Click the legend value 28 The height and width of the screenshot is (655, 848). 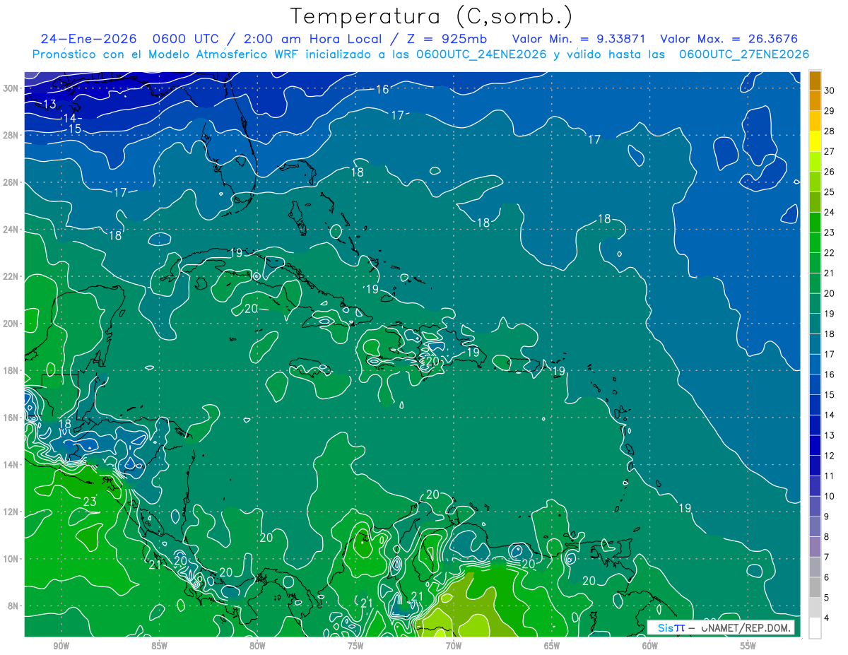(829, 131)
